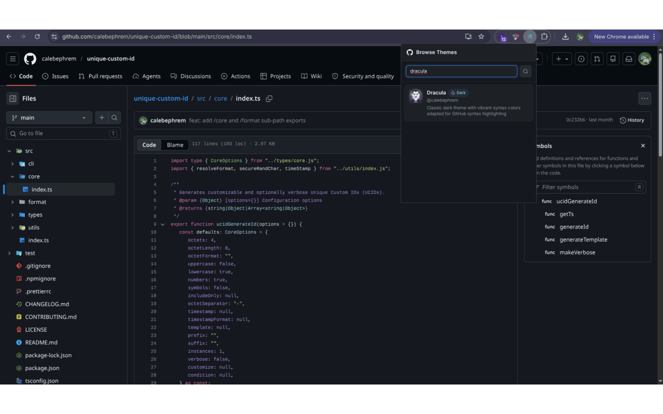Jump to generateTemplate symbol

(x=583, y=240)
